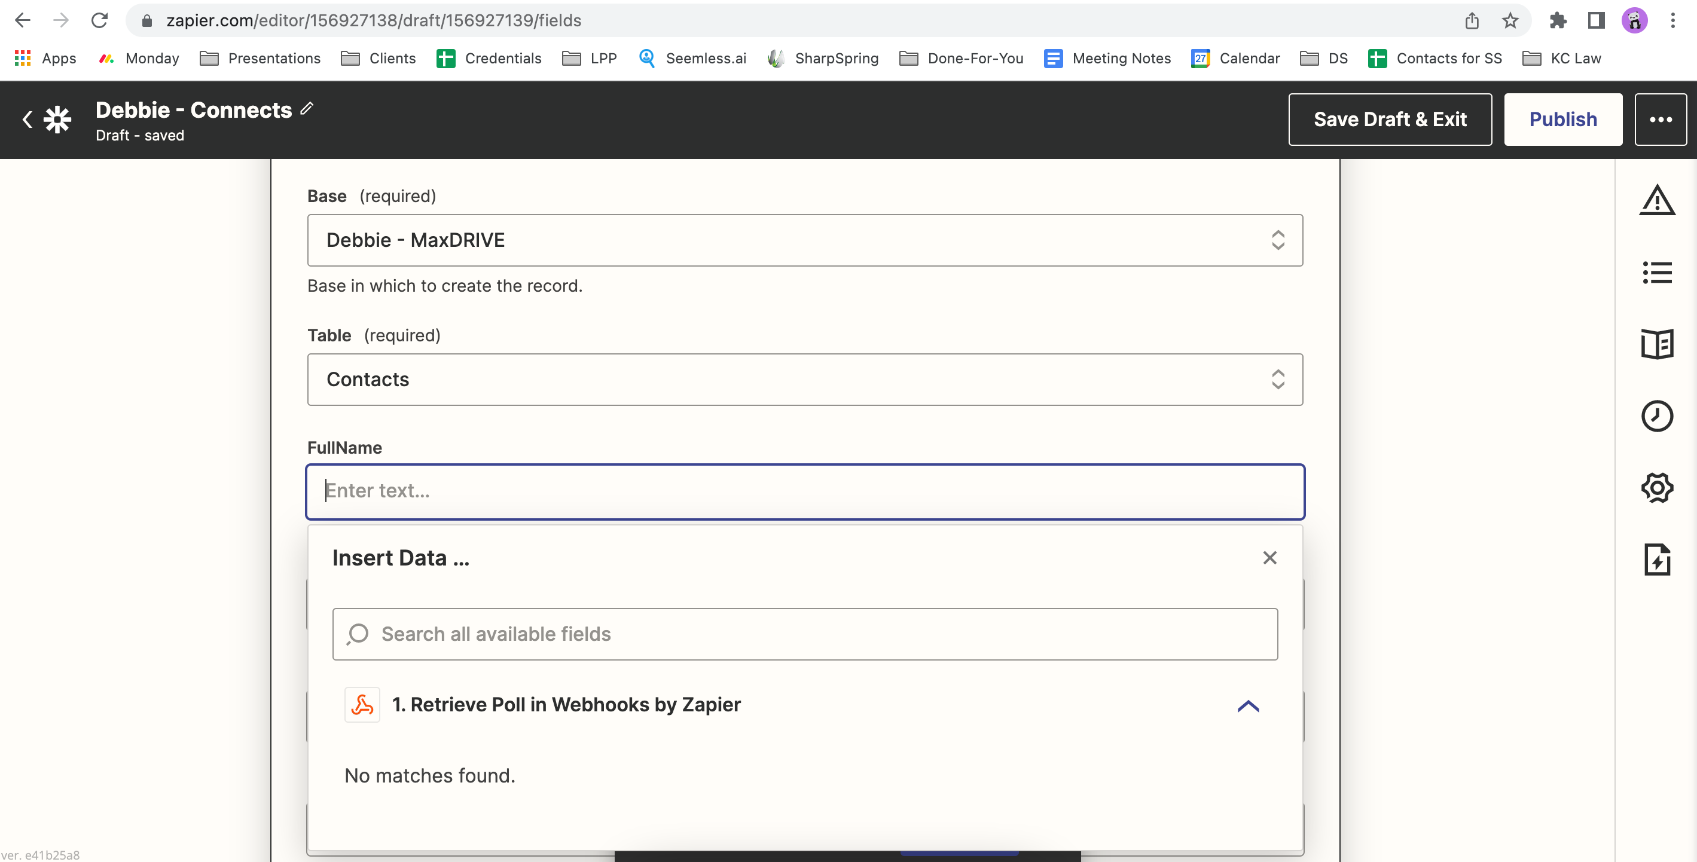The height and width of the screenshot is (862, 1697).
Task: Open the Done-For-You bookmark folder
Action: [x=961, y=58]
